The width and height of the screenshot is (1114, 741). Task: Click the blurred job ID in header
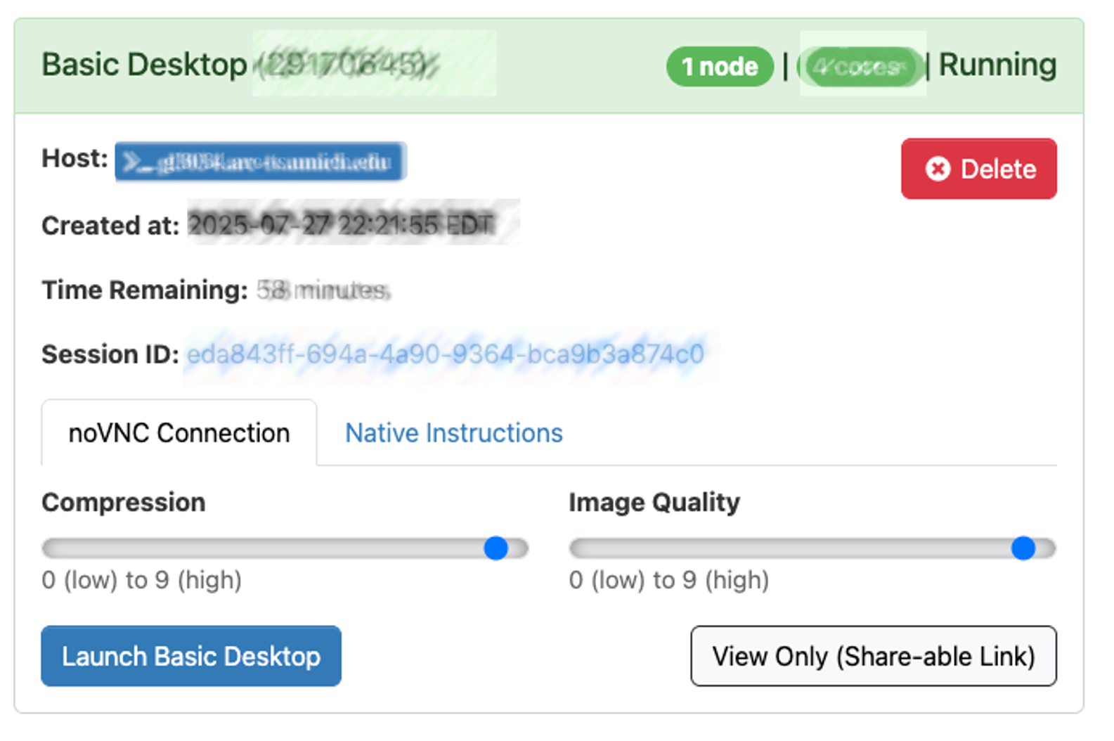[x=346, y=65]
